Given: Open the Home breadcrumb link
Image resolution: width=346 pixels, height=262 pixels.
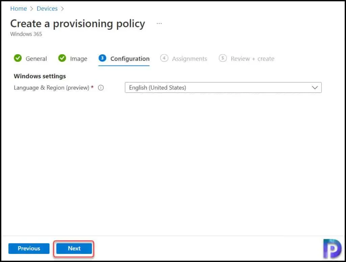Looking at the screenshot, I should point(19,8).
